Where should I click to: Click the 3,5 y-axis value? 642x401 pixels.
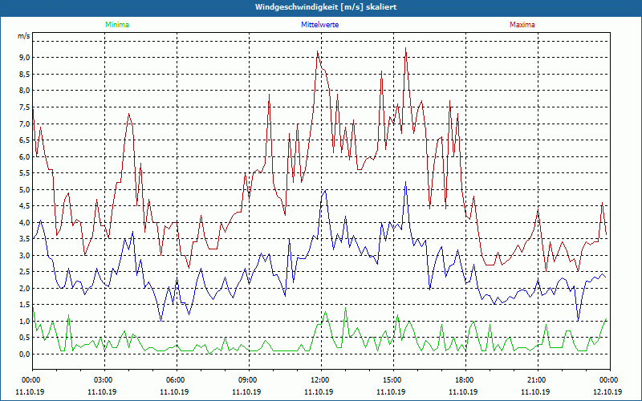tap(25, 239)
